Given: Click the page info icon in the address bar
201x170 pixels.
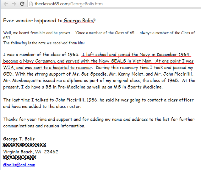Looking at the screenshot, I should pyautogui.click(x=30, y=4).
